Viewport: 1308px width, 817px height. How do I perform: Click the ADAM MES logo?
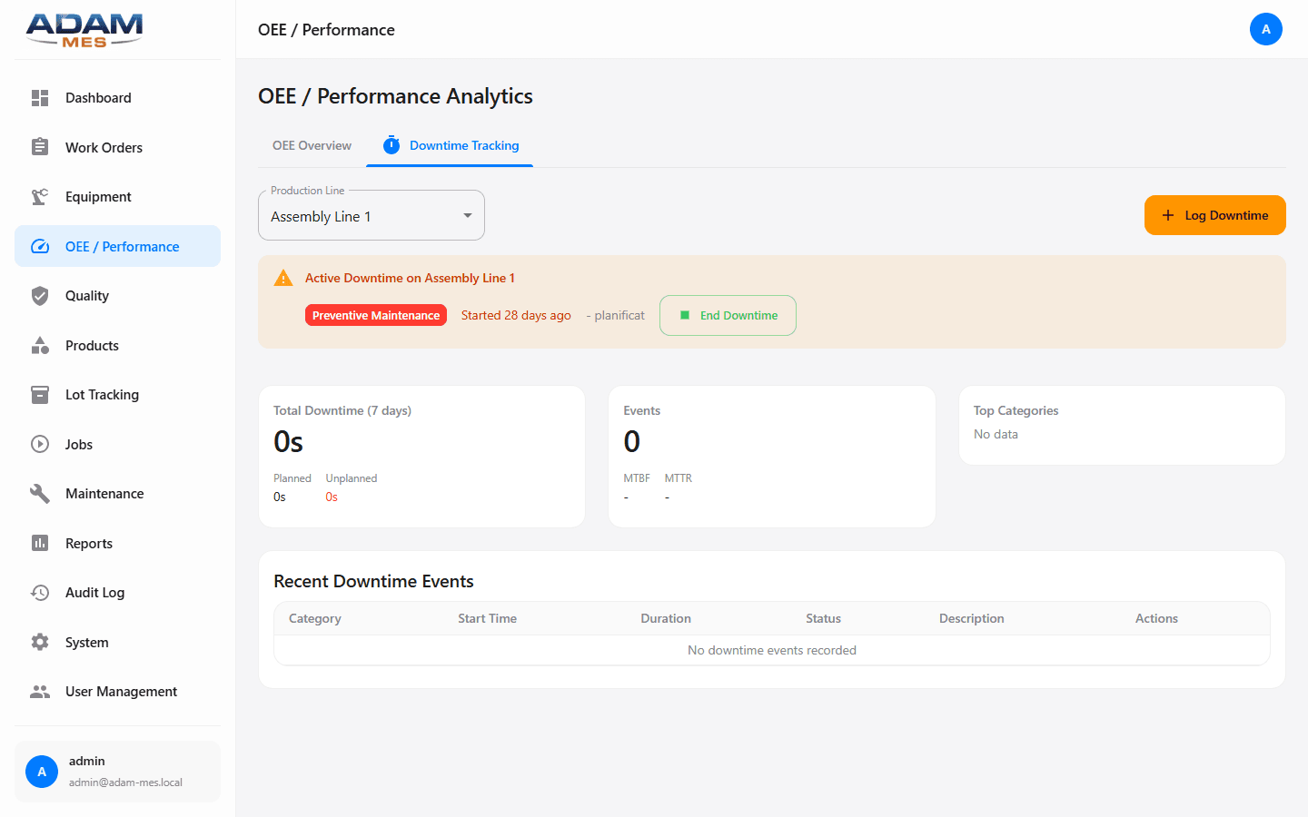pyautogui.click(x=84, y=30)
